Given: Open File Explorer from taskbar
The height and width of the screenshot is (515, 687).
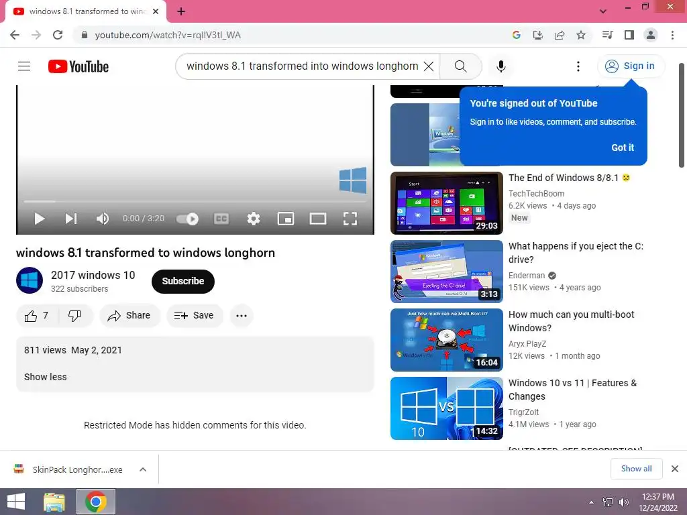Looking at the screenshot, I should (54, 502).
